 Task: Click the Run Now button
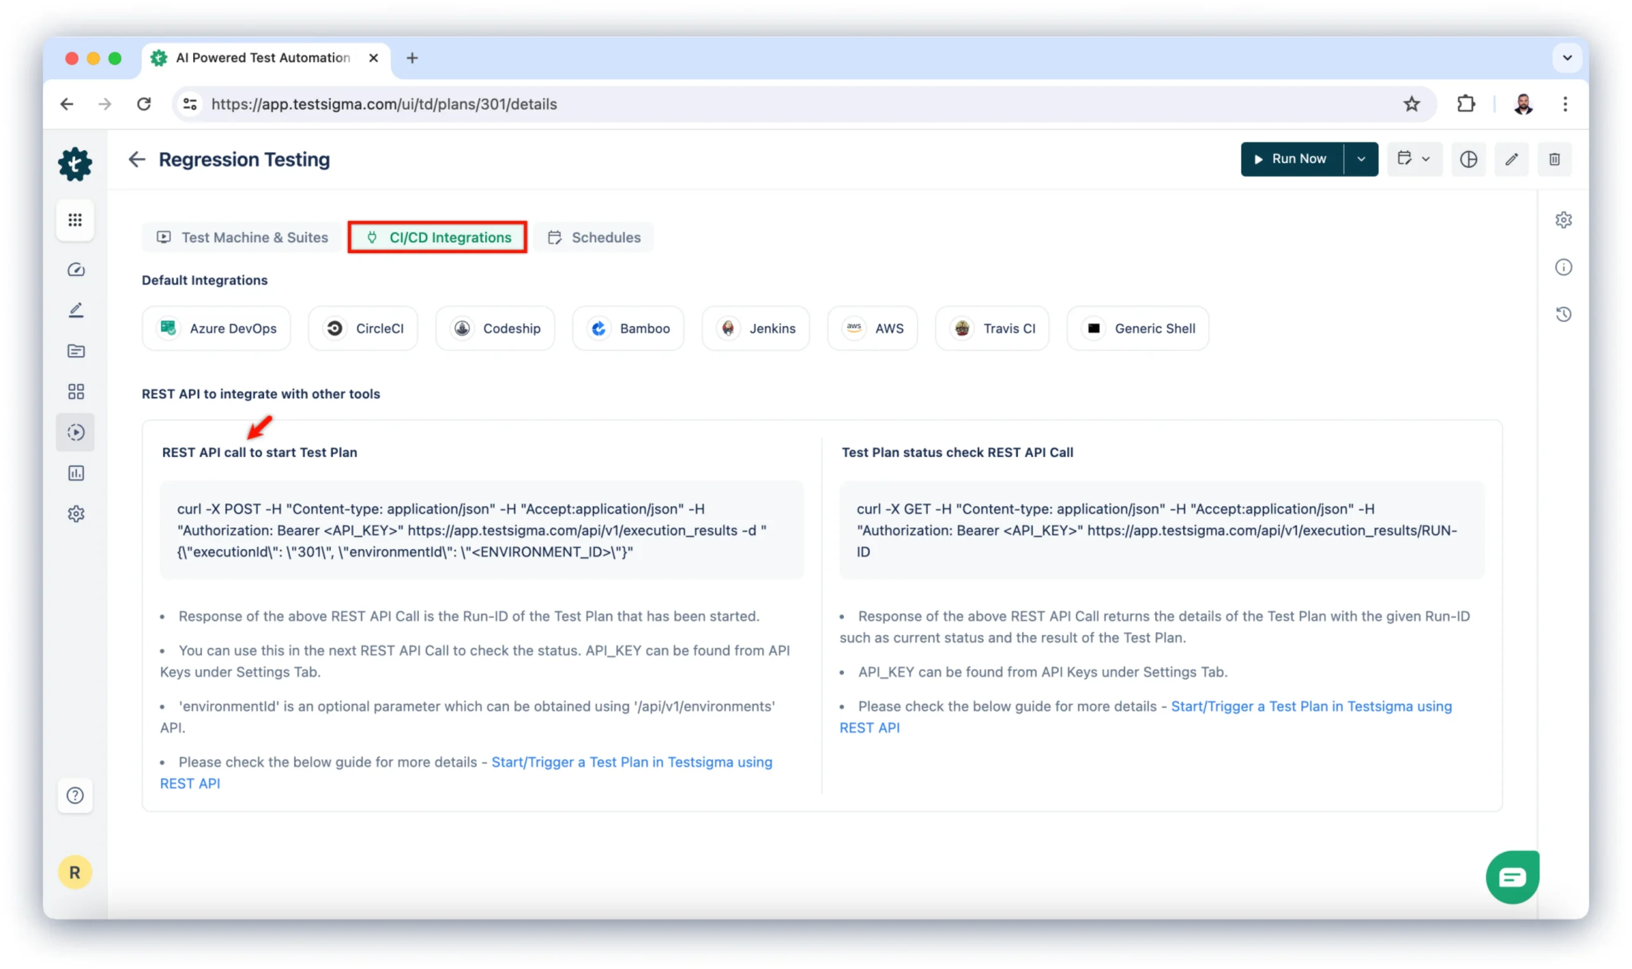[1291, 159]
